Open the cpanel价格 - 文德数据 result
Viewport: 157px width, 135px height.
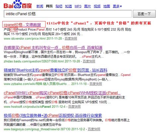22,25
